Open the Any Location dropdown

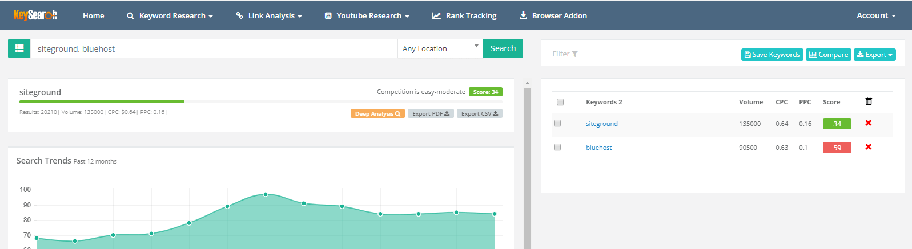(x=440, y=48)
